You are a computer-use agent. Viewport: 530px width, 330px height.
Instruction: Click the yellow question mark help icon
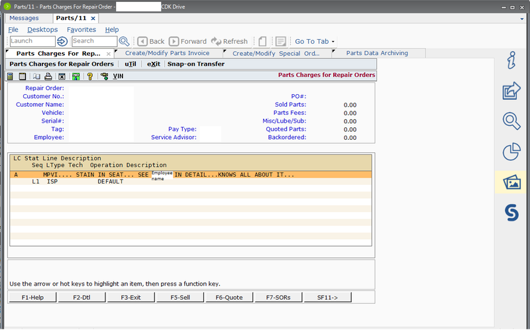(90, 76)
